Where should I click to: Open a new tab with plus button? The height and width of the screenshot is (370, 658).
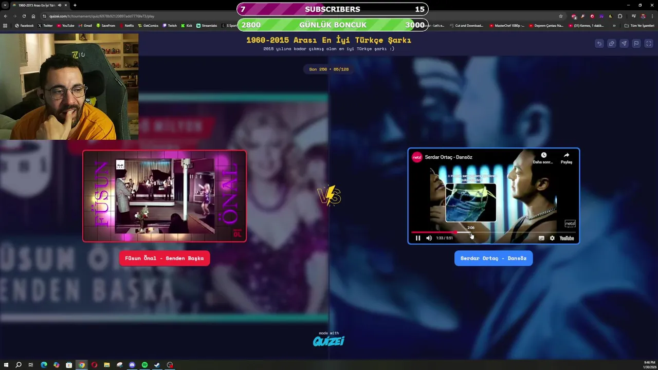75,5
